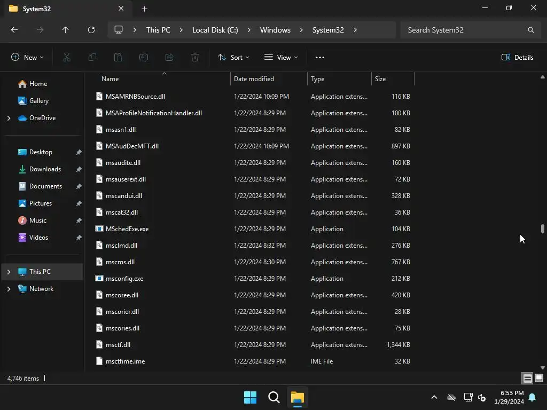Click the vertical scrollbar thumb
The height and width of the screenshot is (410, 547).
coord(543,228)
